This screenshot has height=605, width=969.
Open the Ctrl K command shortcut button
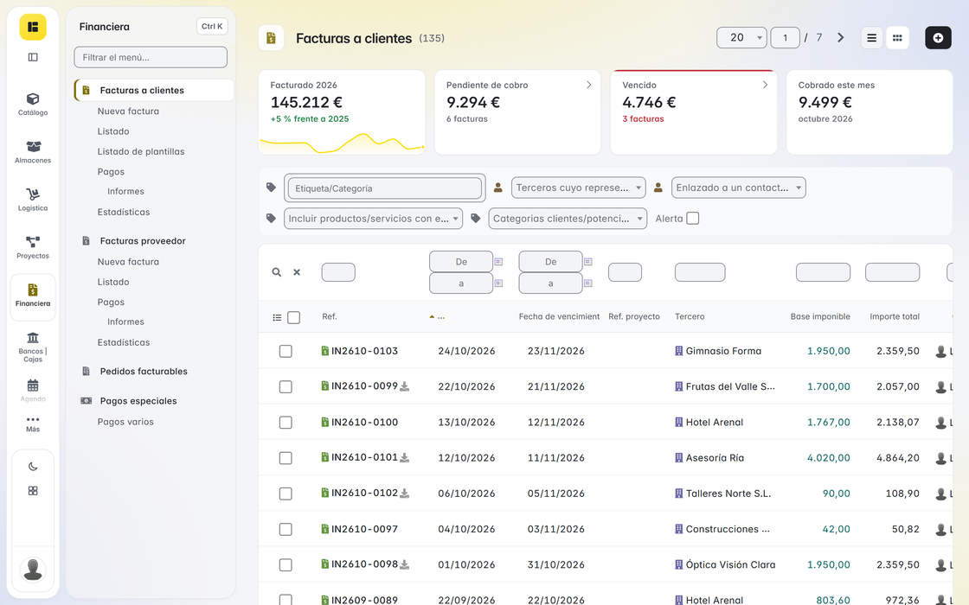pyautogui.click(x=212, y=27)
